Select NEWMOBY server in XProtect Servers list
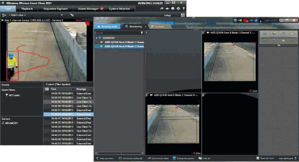 coord(10,123)
